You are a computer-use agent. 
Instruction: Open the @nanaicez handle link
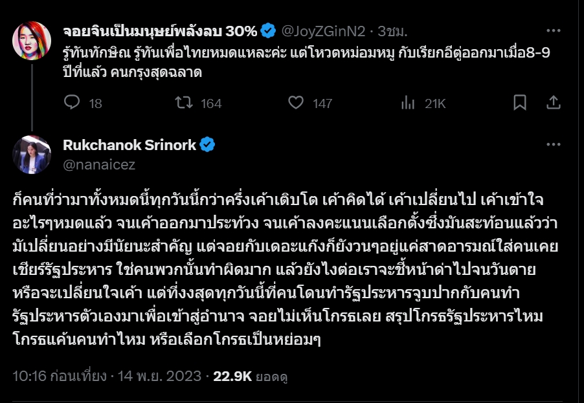click(x=99, y=164)
